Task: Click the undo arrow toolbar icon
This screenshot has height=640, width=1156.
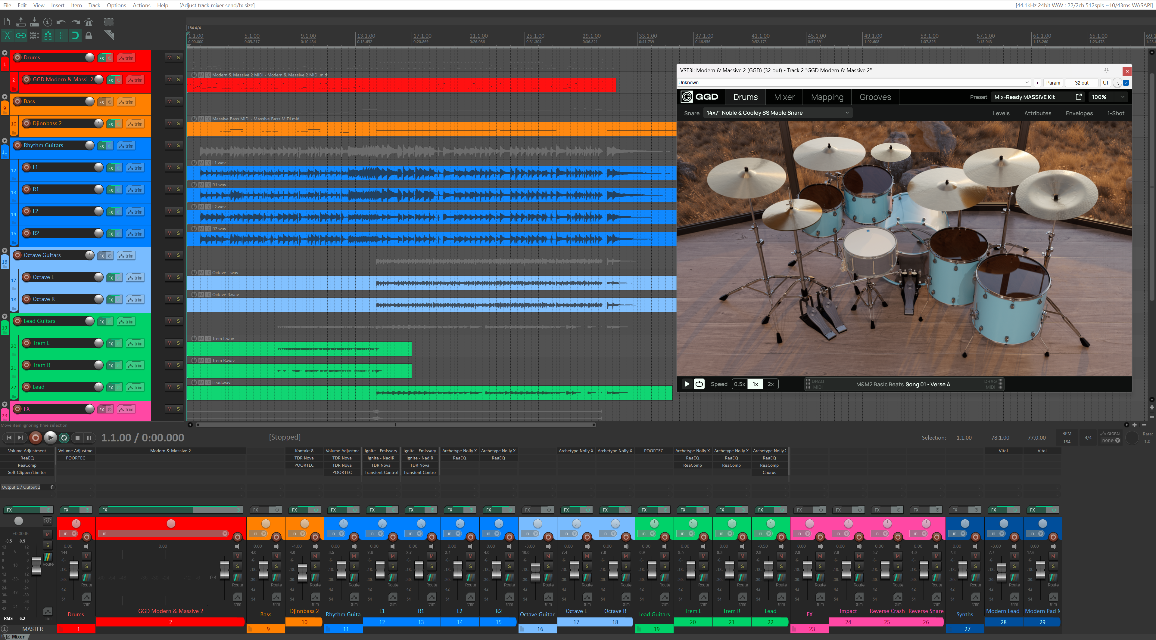Action: click(x=61, y=22)
